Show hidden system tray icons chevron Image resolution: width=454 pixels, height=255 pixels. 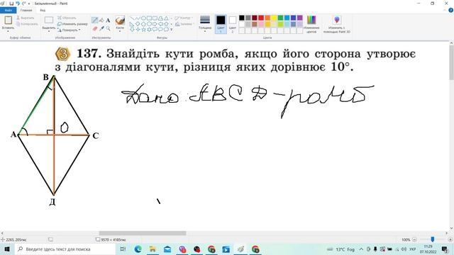(x=361, y=249)
